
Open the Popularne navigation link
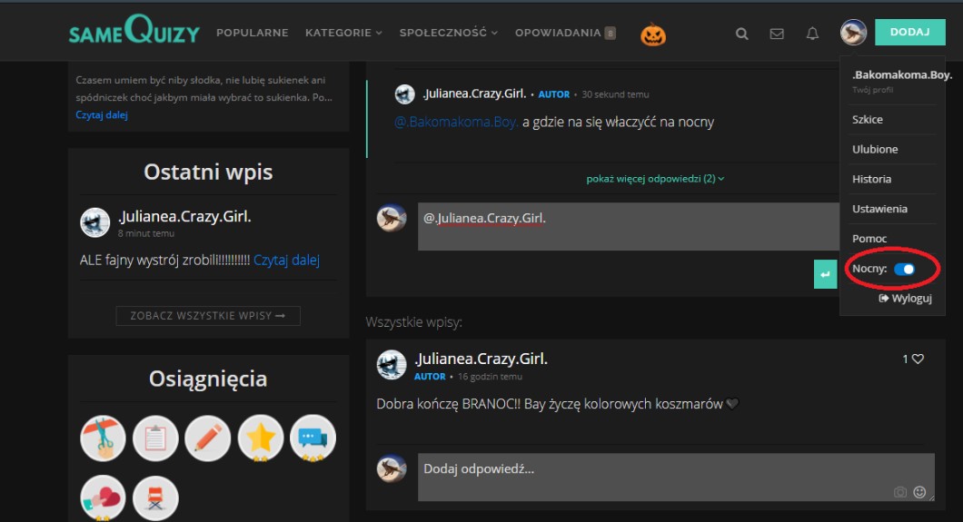(252, 33)
